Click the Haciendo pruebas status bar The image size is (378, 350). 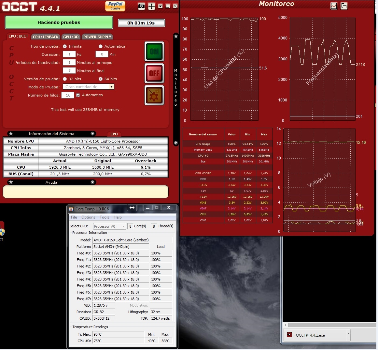(x=59, y=23)
